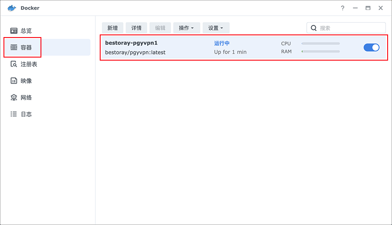This screenshot has width=392, height=225.
Task: Maximize the Docker window
Action: click(x=368, y=8)
